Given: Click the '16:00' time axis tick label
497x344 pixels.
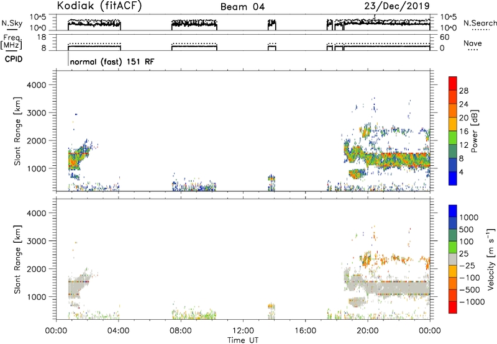Looking at the screenshot, I should tap(305, 331).
